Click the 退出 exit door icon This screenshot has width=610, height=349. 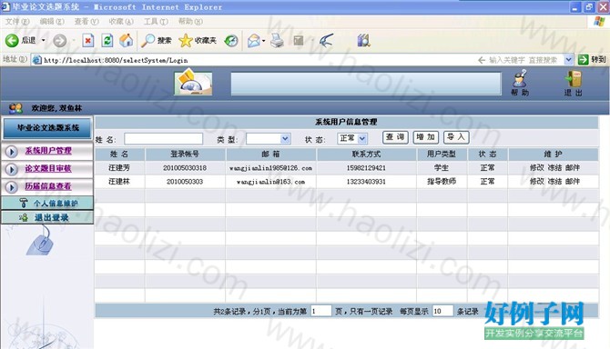(573, 79)
